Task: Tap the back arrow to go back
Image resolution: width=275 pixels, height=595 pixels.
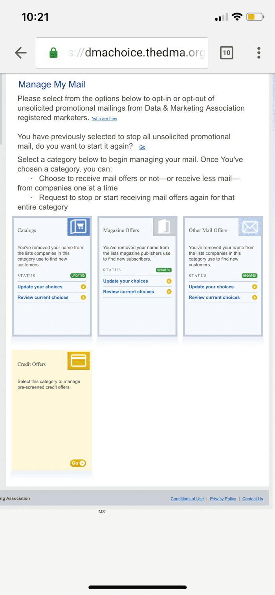Action: click(20, 53)
